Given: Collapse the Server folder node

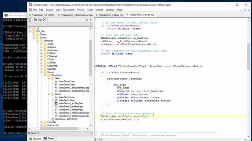Looking at the screenshot, I should coord(49,94).
